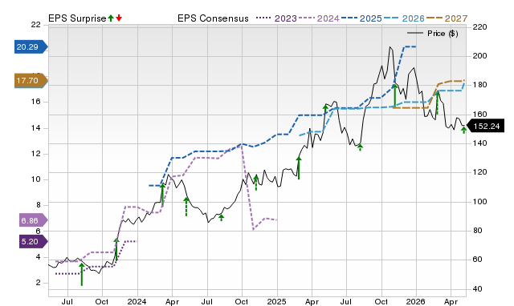514x306 pixels.
Task: Click the August 2023 EPS surprise arrow
Action: pyautogui.click(x=82, y=274)
